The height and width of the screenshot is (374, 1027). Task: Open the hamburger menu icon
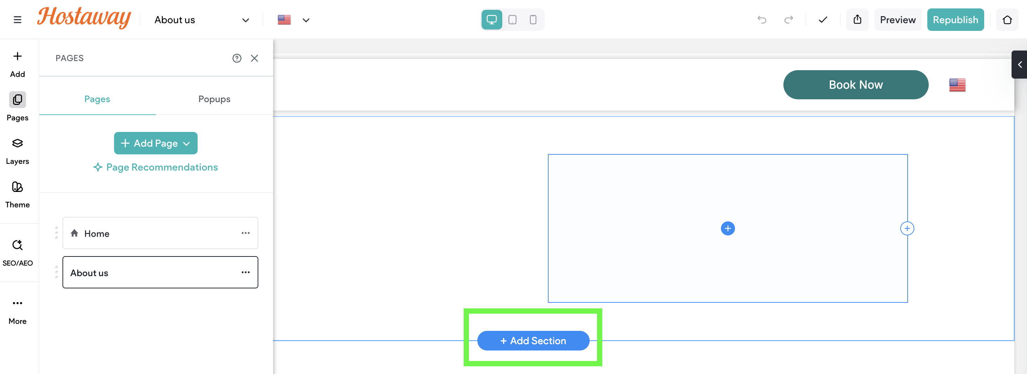[17, 20]
